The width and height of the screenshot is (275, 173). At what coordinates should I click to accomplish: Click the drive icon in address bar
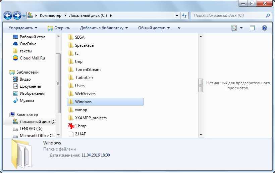pos(30,15)
